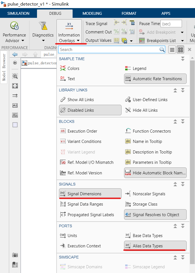This screenshot has width=195, height=273.
Task: Open the Model Browser side tab
Action: 4,67
